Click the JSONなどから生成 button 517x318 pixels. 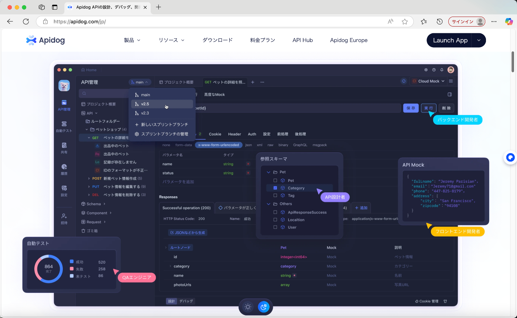(188, 232)
